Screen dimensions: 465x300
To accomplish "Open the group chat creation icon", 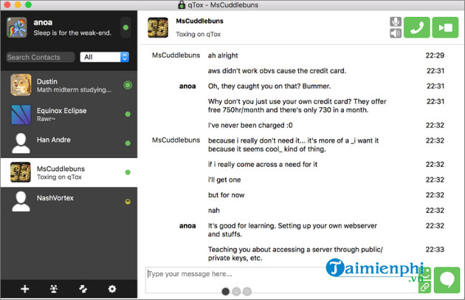I will click(54, 289).
